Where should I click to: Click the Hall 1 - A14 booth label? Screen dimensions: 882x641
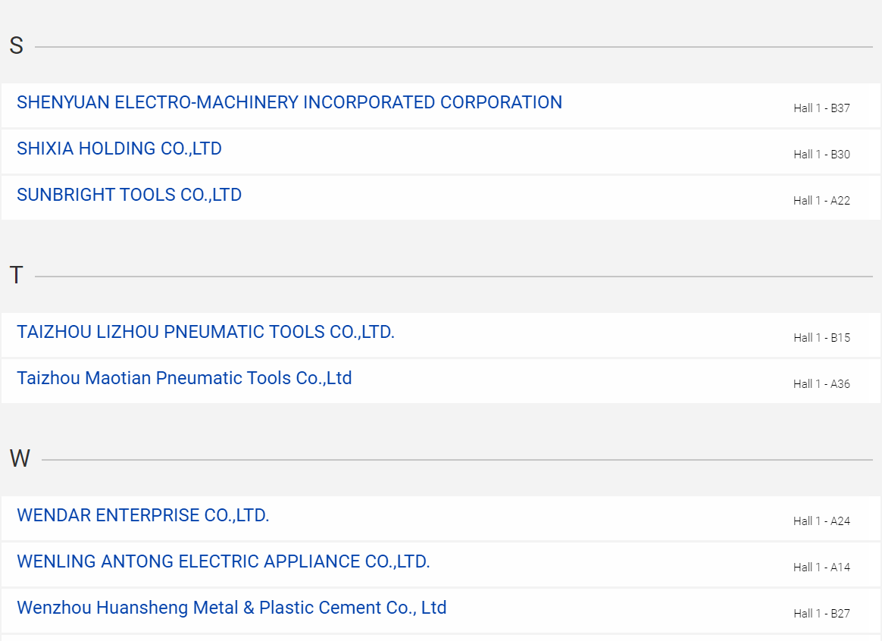(x=821, y=567)
